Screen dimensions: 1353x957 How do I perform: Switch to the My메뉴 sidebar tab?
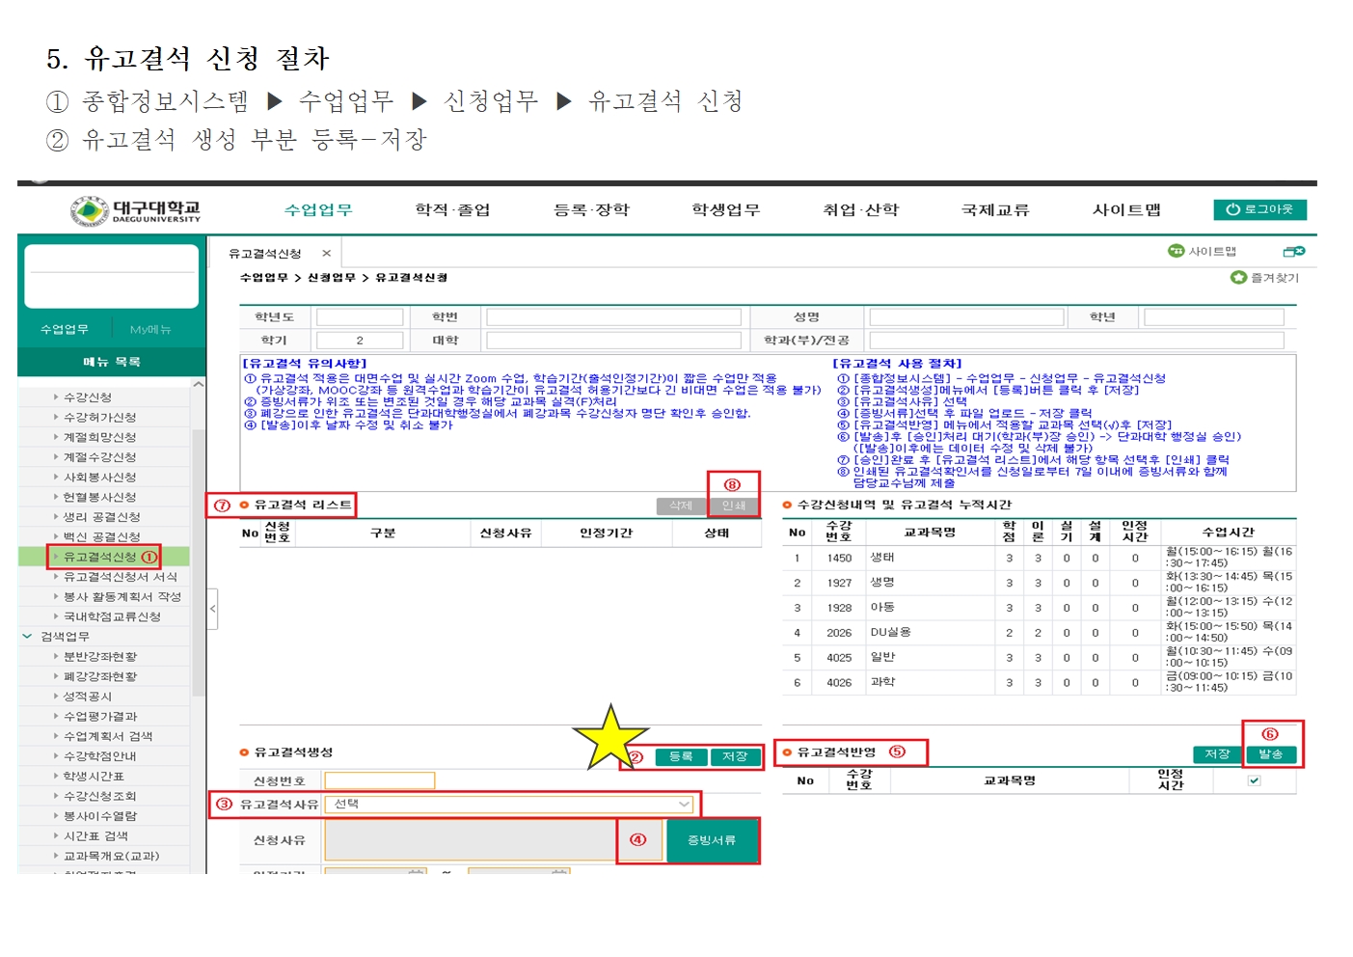tap(150, 329)
